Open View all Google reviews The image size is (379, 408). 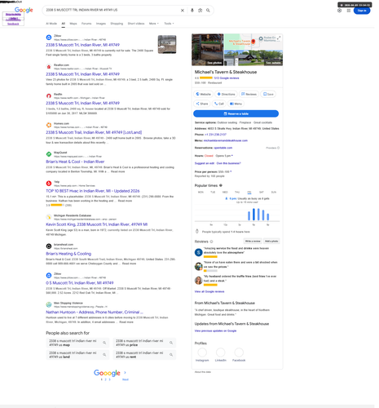pyautogui.click(x=209, y=291)
